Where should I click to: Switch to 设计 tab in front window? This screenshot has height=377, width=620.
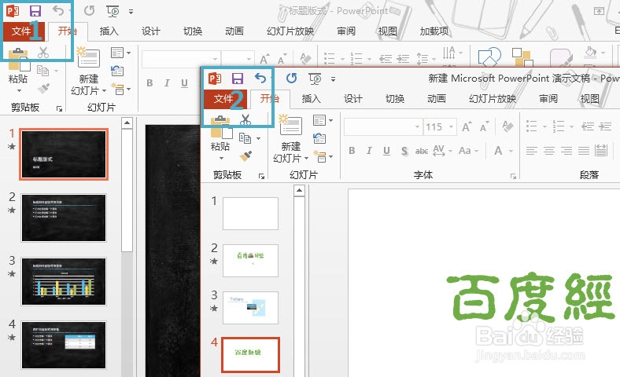pos(353,99)
